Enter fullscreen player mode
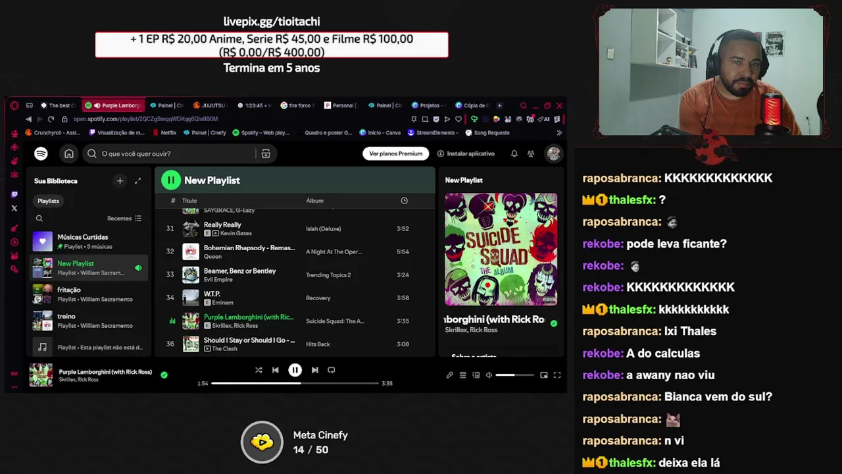Viewport: 842px width, 474px height. 557,375
